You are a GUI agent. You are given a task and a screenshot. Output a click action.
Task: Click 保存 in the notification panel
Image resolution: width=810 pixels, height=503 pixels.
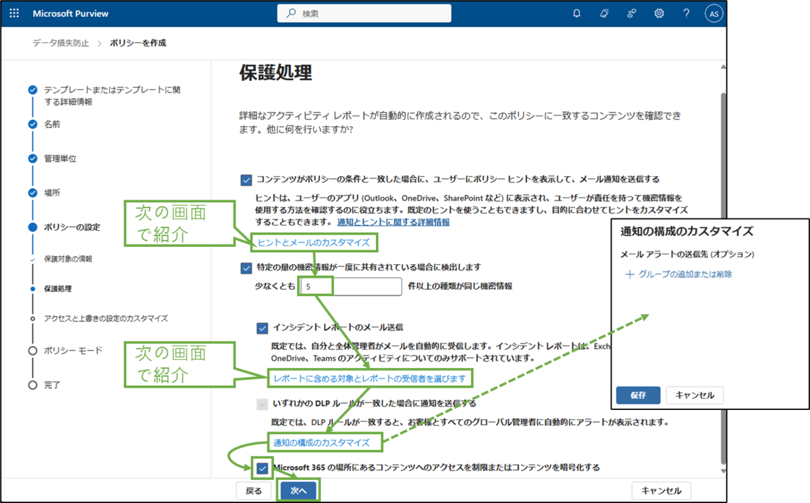tap(639, 395)
